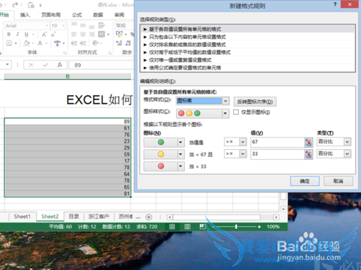Switch to Page Layout view in status bar
The image size is (361, 270).
point(187,227)
